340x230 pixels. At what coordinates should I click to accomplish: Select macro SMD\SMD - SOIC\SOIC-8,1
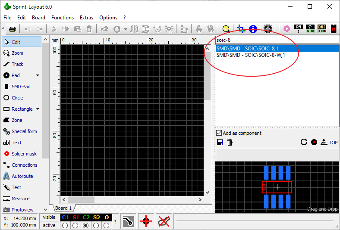277,49
